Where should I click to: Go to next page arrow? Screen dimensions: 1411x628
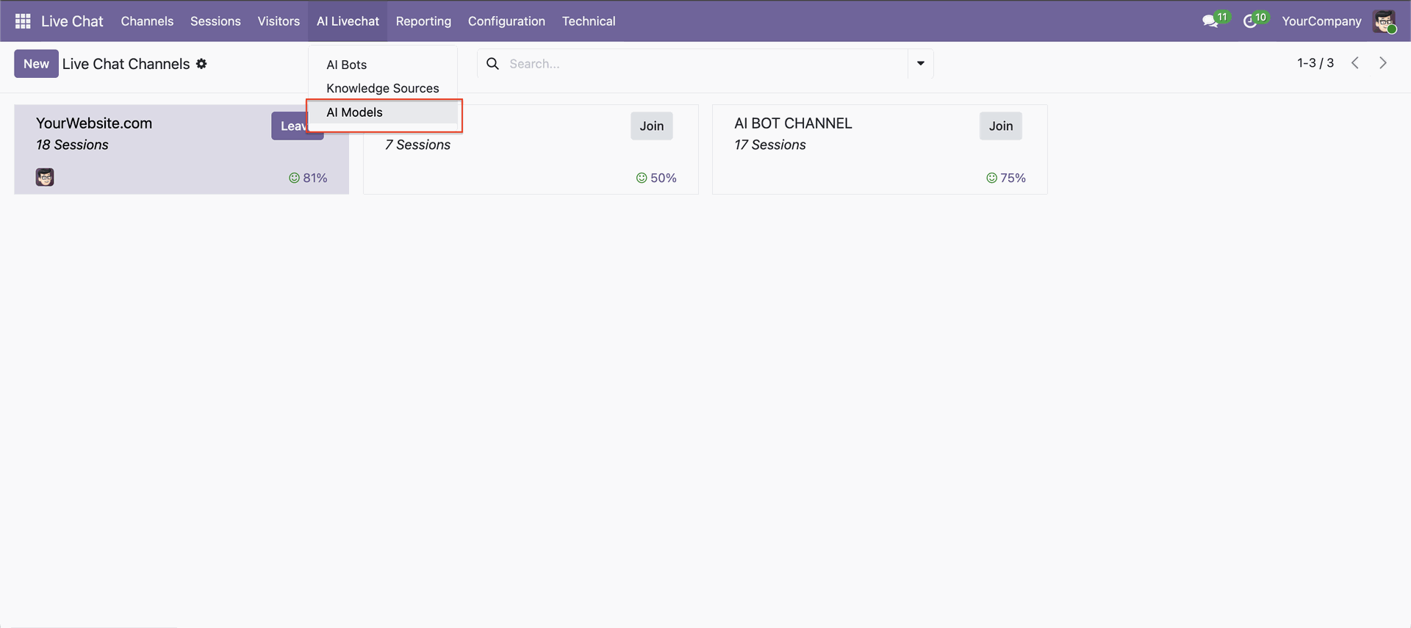coord(1382,63)
